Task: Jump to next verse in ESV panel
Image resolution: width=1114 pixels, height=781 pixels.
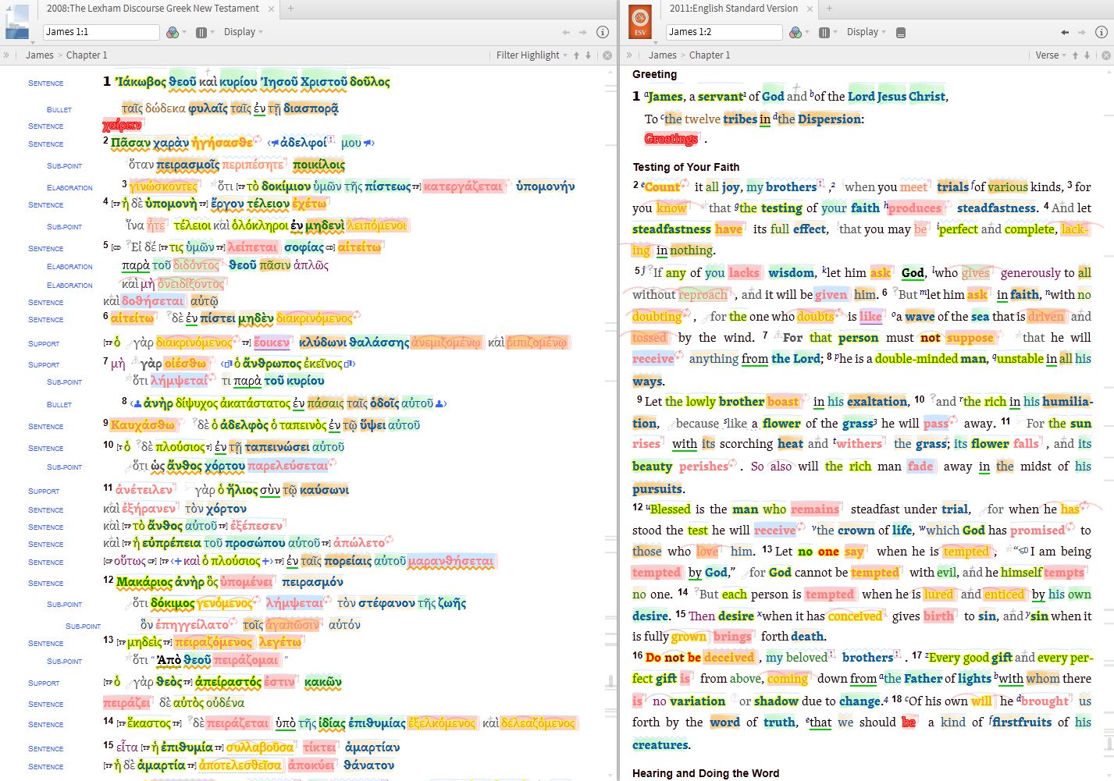Action: pos(1087,55)
